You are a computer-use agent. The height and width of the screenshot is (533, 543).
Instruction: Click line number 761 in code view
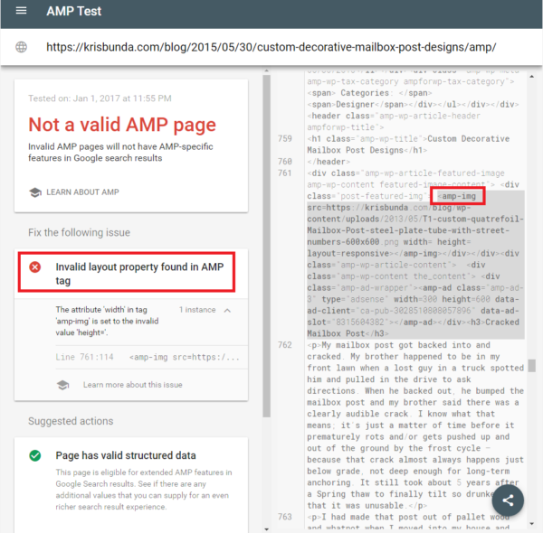(x=285, y=173)
